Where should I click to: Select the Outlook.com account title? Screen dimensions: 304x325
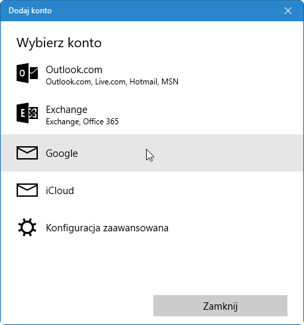click(74, 70)
